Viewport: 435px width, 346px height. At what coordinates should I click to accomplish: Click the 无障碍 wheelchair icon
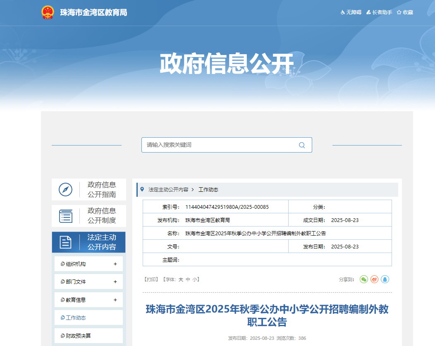tap(343, 12)
